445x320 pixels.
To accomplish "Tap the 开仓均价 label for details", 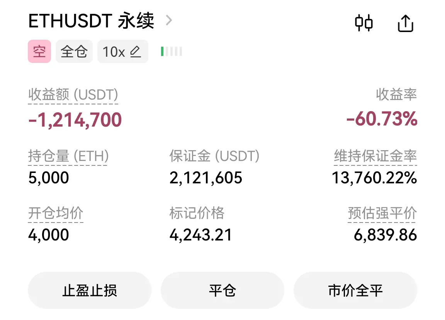I will 56,213.
